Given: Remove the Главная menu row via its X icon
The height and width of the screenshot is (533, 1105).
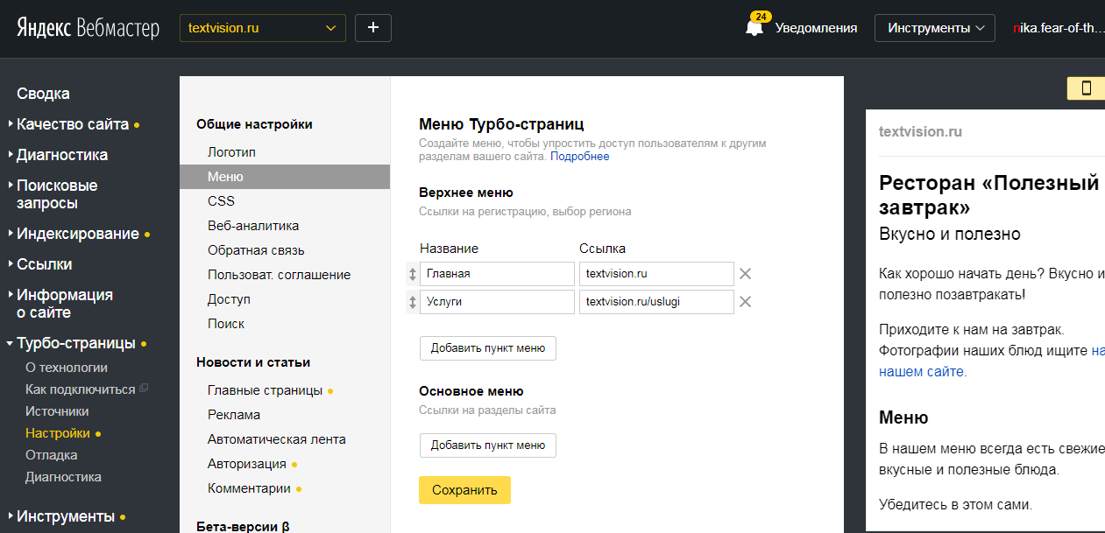Looking at the screenshot, I should click(x=745, y=274).
